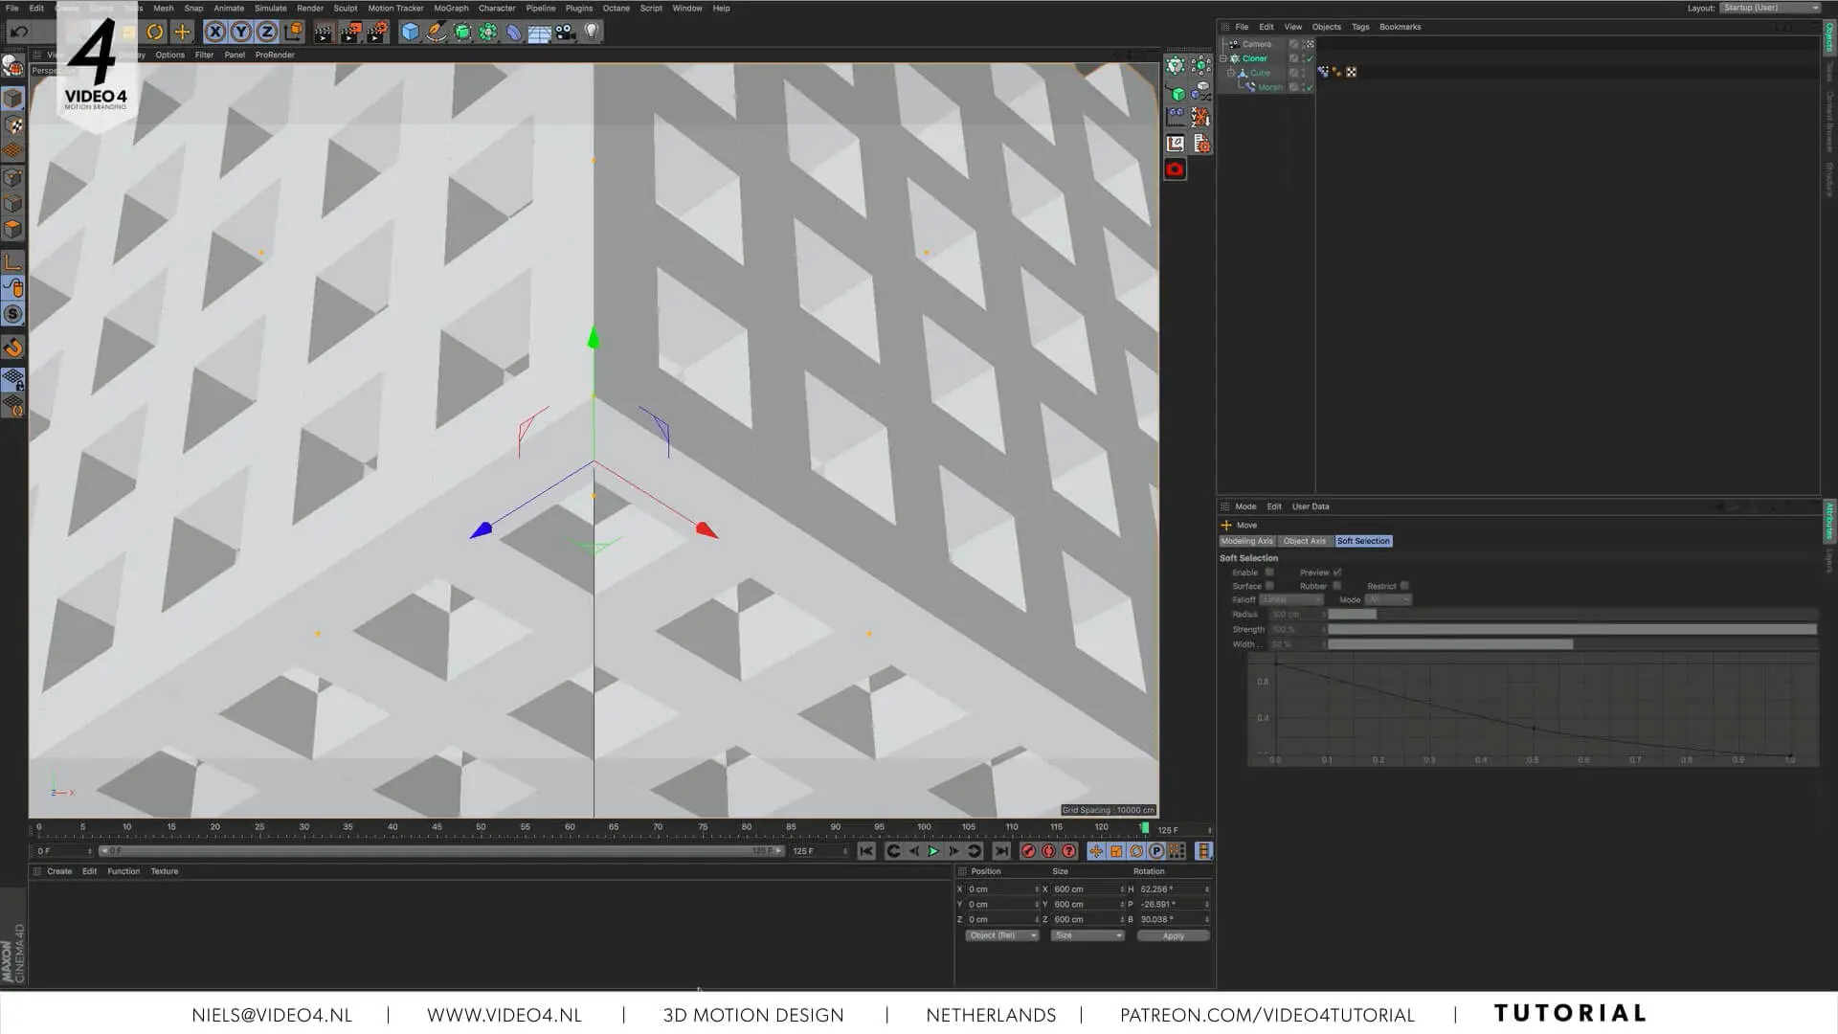Open the Simulate menu
The height and width of the screenshot is (1034, 1838).
pos(271,8)
